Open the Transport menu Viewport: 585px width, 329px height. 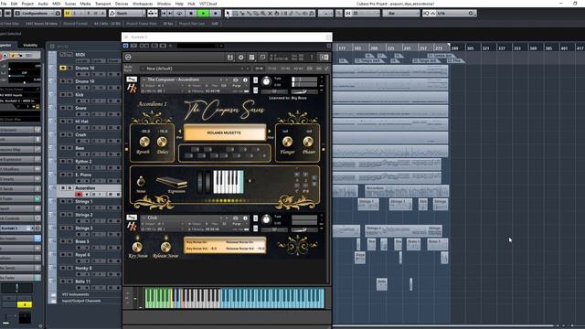(103, 4)
